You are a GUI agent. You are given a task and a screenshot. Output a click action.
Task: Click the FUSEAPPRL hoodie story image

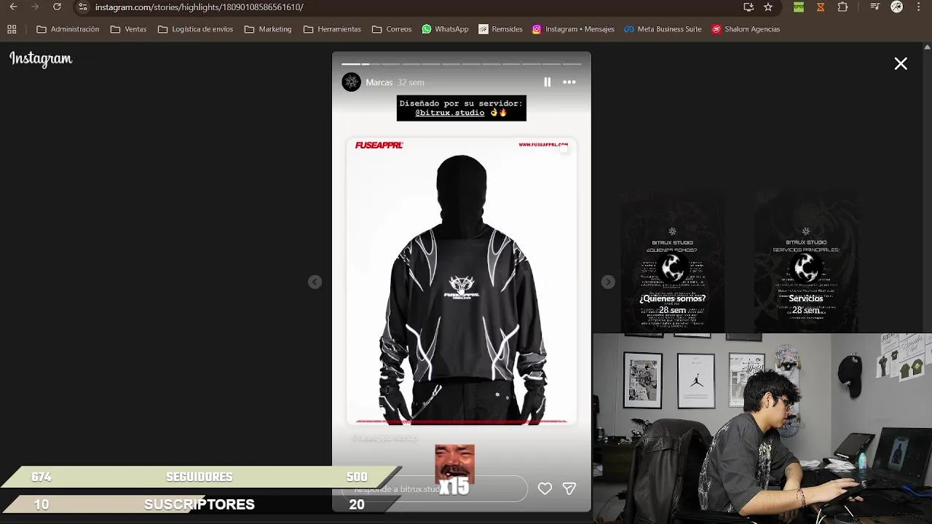pyautogui.click(x=461, y=282)
